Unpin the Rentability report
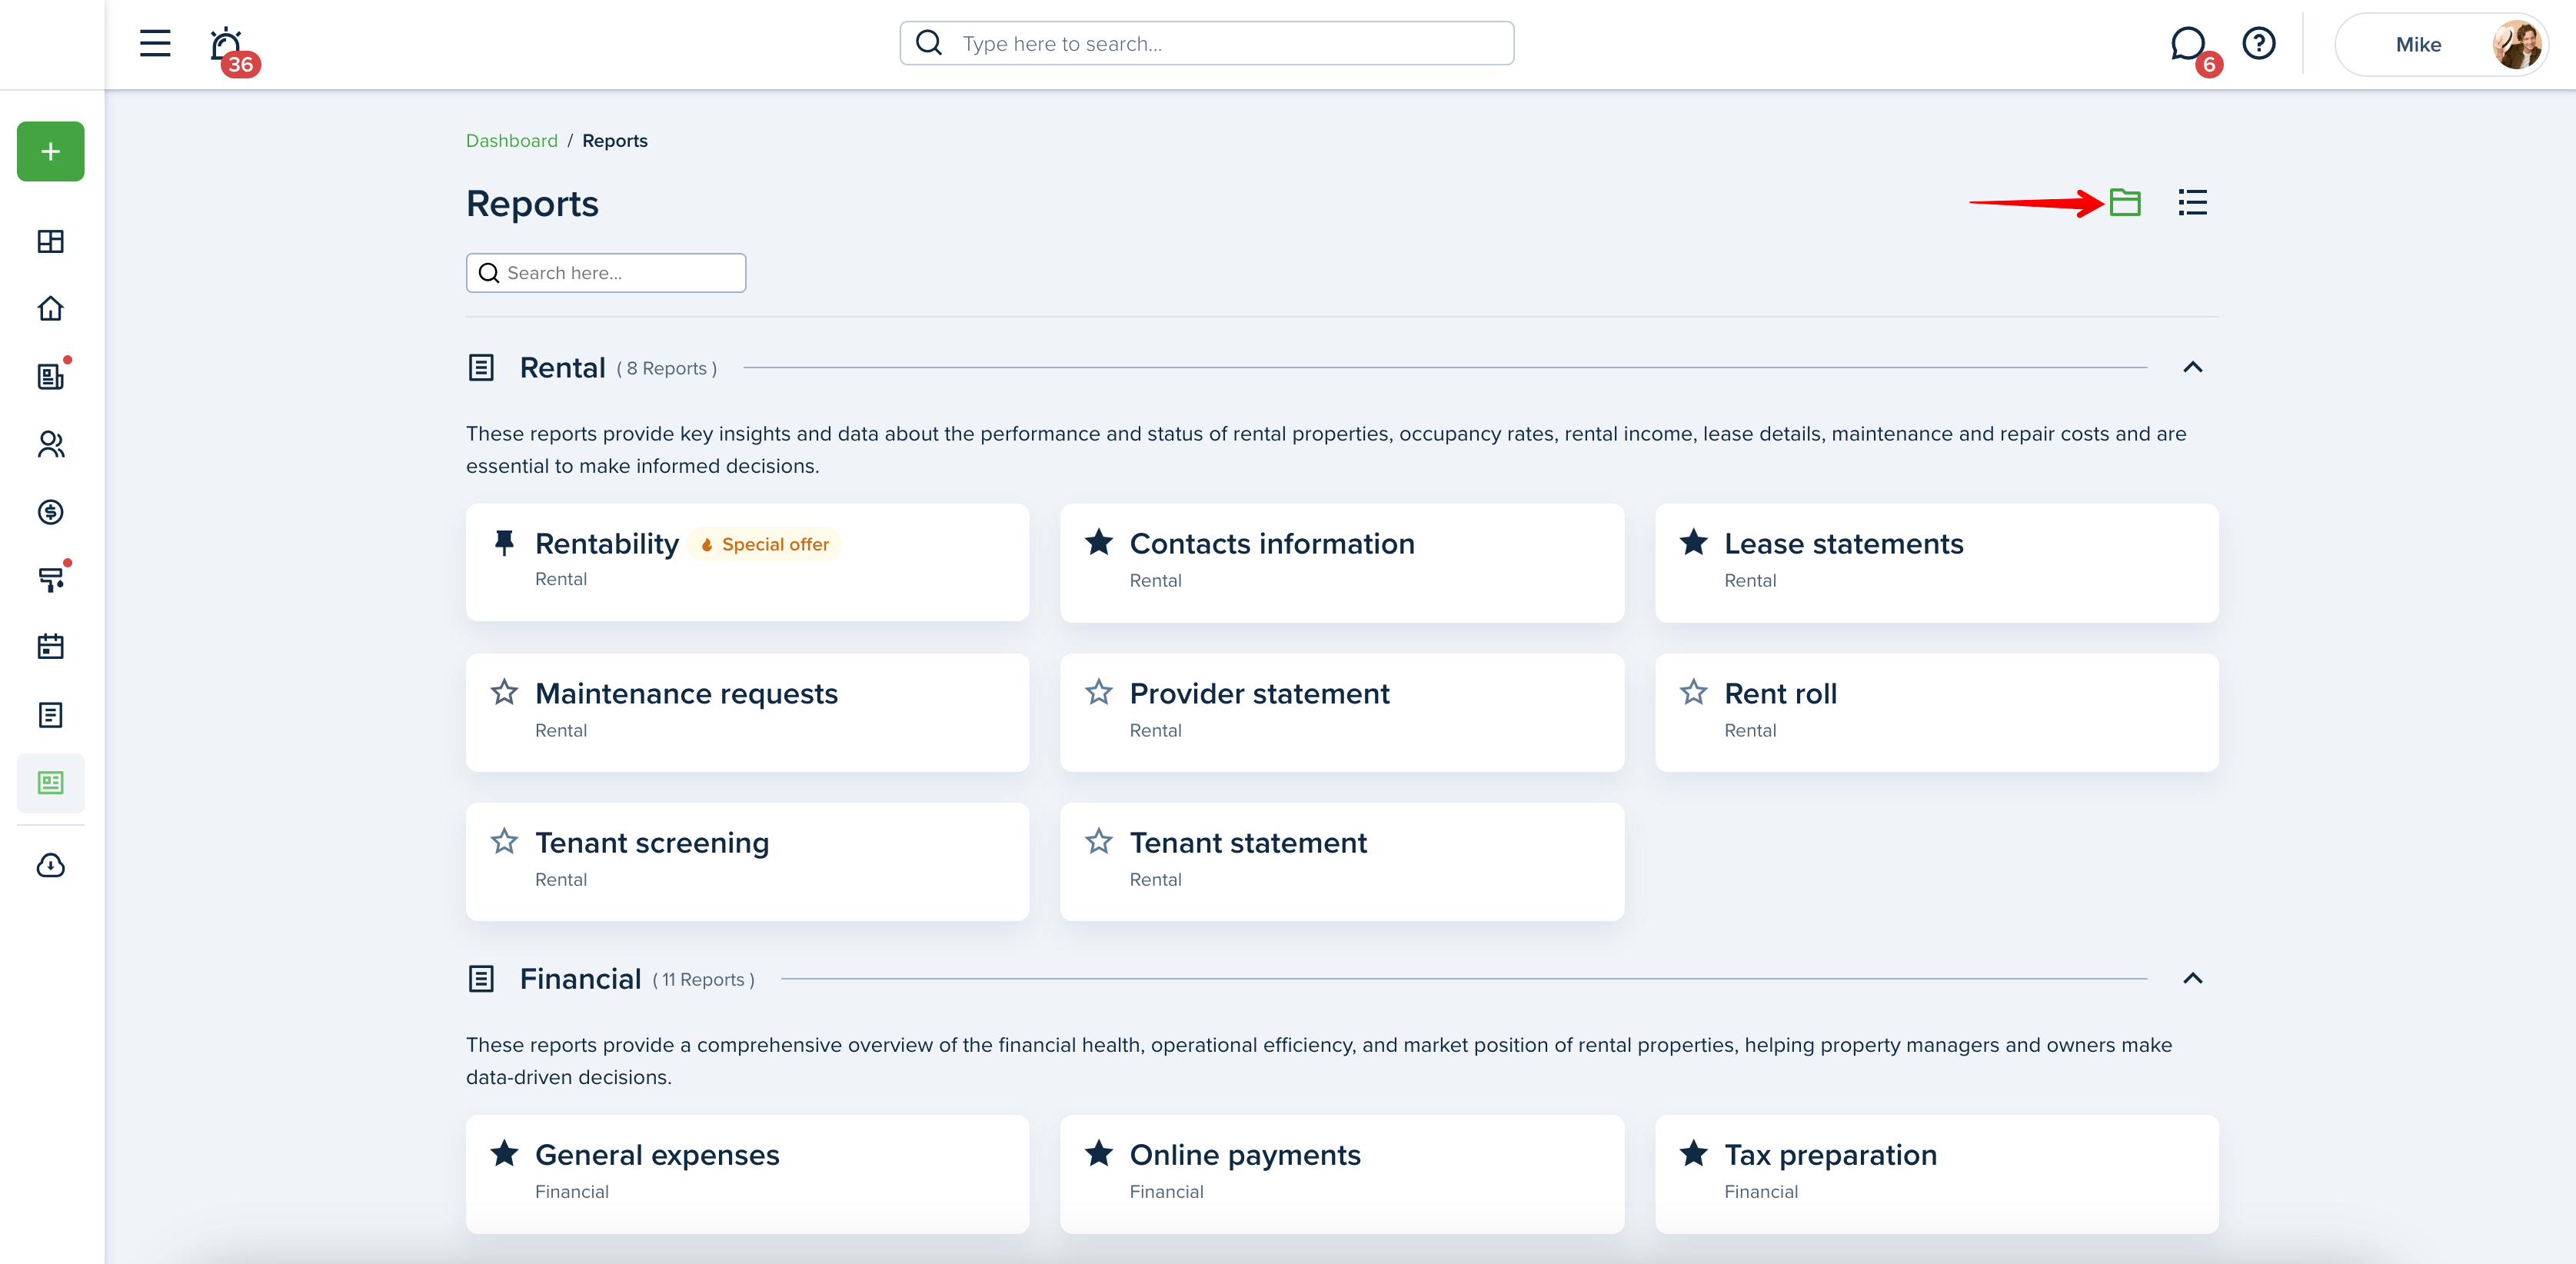Viewport: 2576px width, 1264px height. pyautogui.click(x=504, y=543)
